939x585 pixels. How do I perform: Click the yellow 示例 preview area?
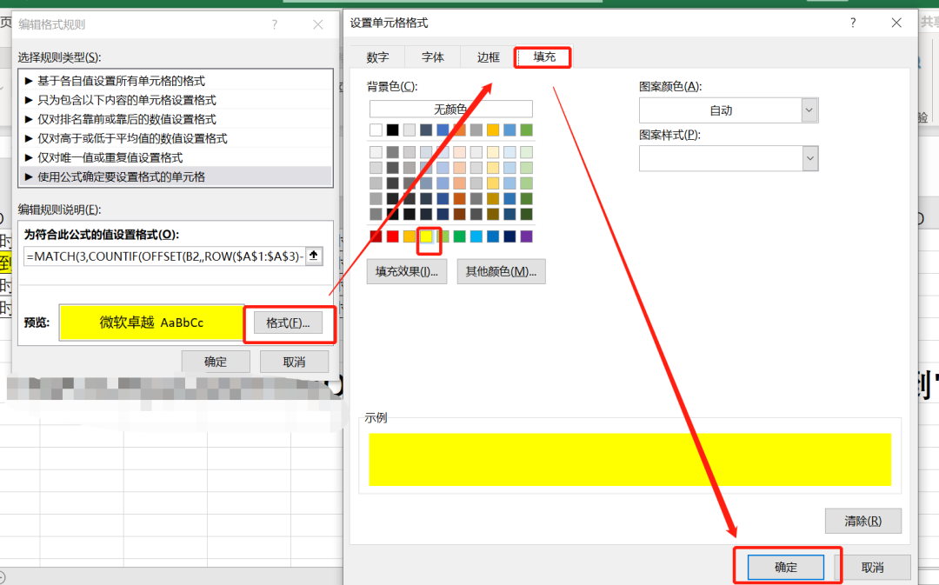tap(630, 459)
